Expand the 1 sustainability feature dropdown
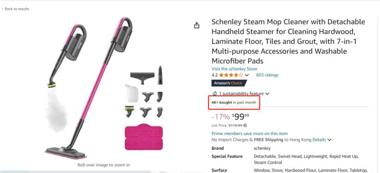 point(267,94)
